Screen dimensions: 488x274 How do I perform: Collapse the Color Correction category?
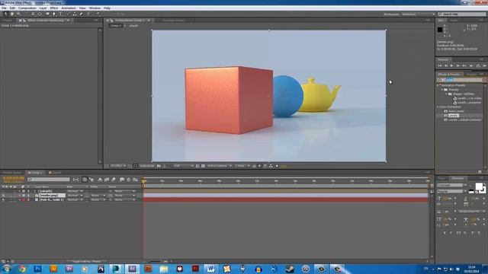438,107
